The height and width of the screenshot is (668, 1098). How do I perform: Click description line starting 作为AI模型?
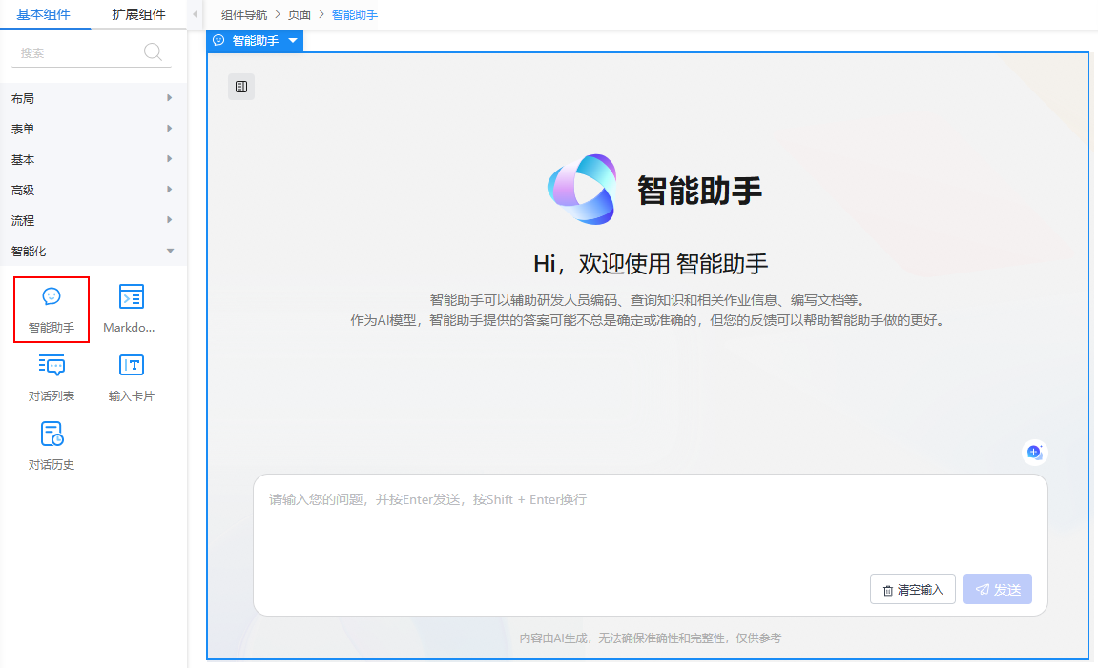[x=650, y=320]
